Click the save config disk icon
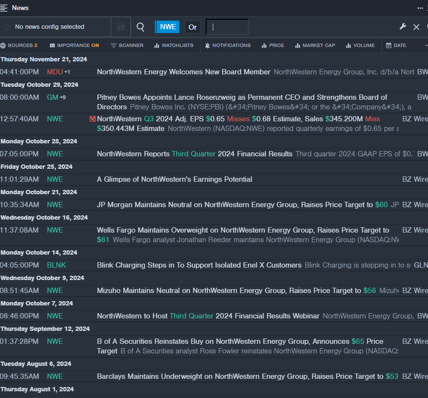The image size is (428, 398). click(x=121, y=27)
